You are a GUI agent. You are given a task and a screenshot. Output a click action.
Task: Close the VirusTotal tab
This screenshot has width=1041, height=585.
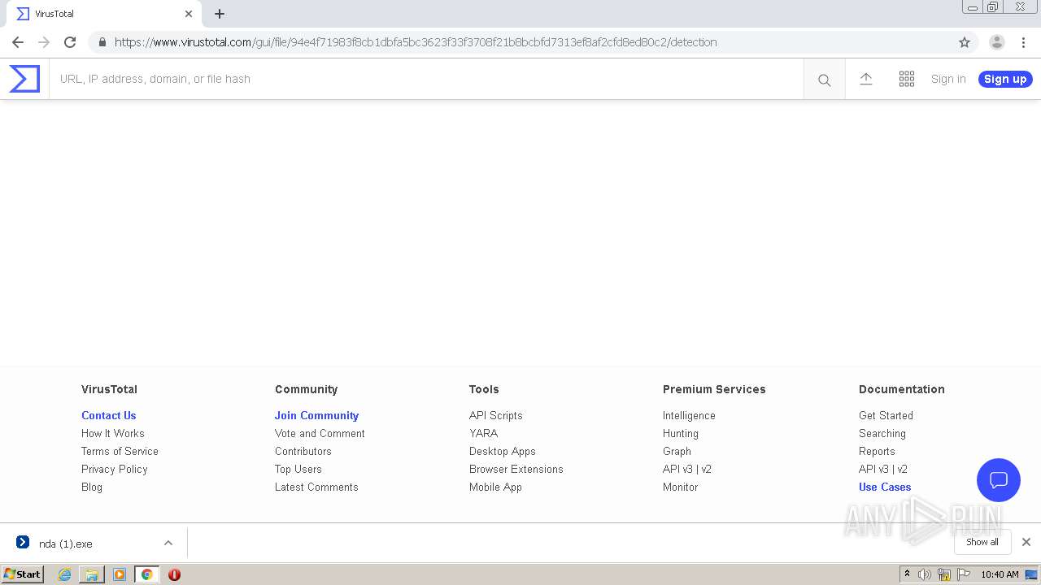tap(189, 14)
